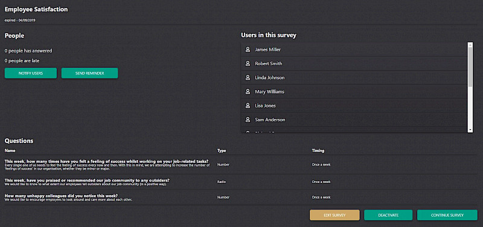This screenshot has height=227, width=483.
Task: Select the user icon beside Mary Williams
Action: click(x=248, y=92)
